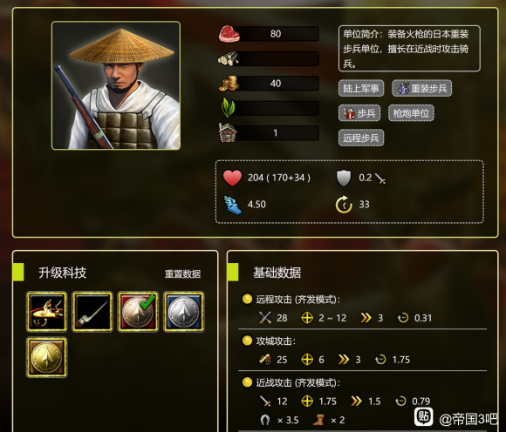The image size is (506, 432).
Task: Click the meat food cost icon
Action: pos(229,34)
